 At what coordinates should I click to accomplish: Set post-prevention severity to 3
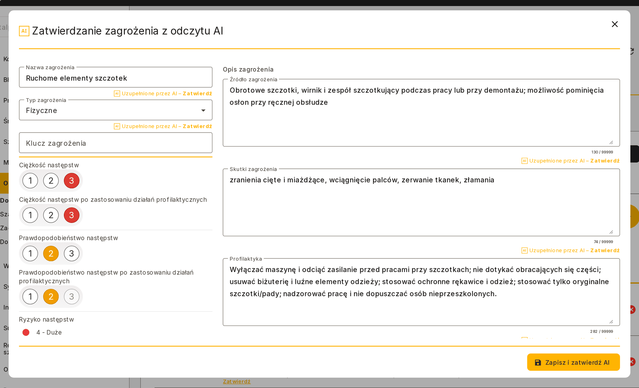72,215
